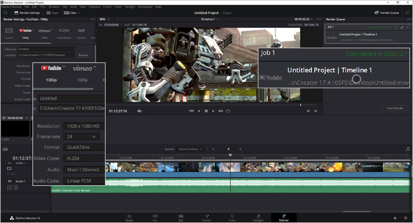Play the timeline in reverse

pyautogui.click(x=199, y=111)
